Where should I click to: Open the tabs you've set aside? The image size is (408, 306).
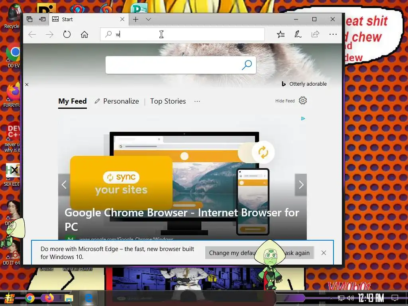(29, 19)
